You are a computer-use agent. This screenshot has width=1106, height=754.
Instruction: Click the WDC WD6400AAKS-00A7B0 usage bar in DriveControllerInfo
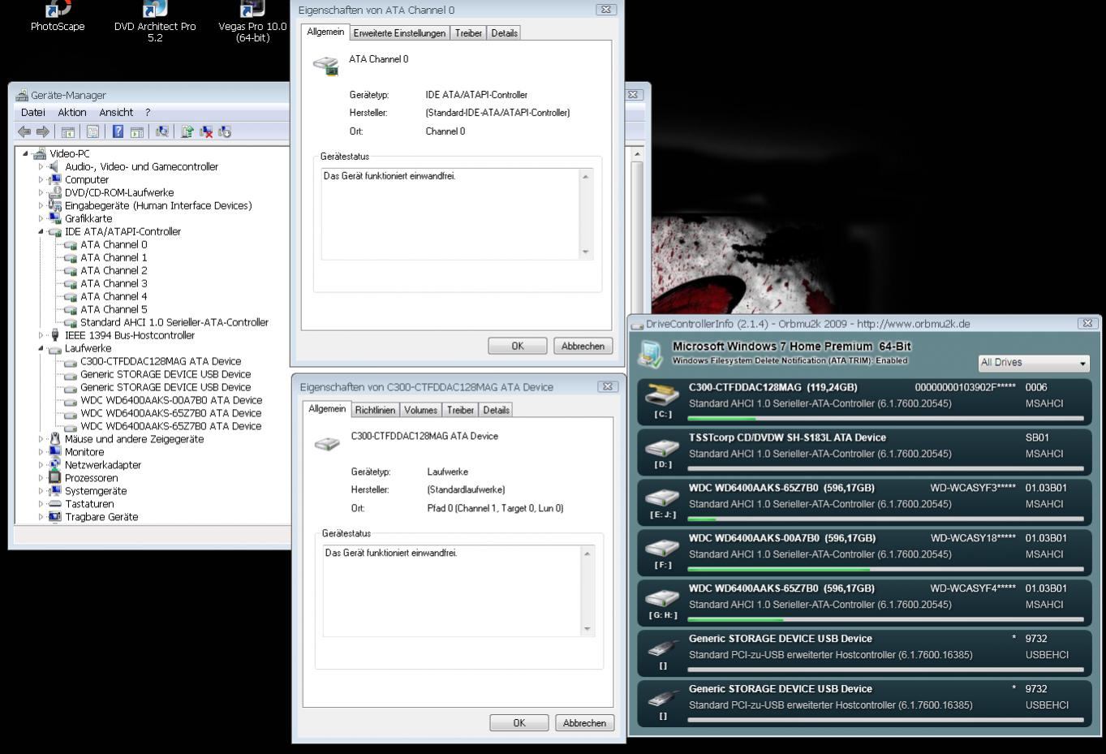coord(885,570)
